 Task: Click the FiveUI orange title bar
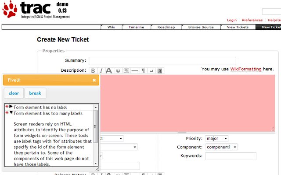[51, 80]
